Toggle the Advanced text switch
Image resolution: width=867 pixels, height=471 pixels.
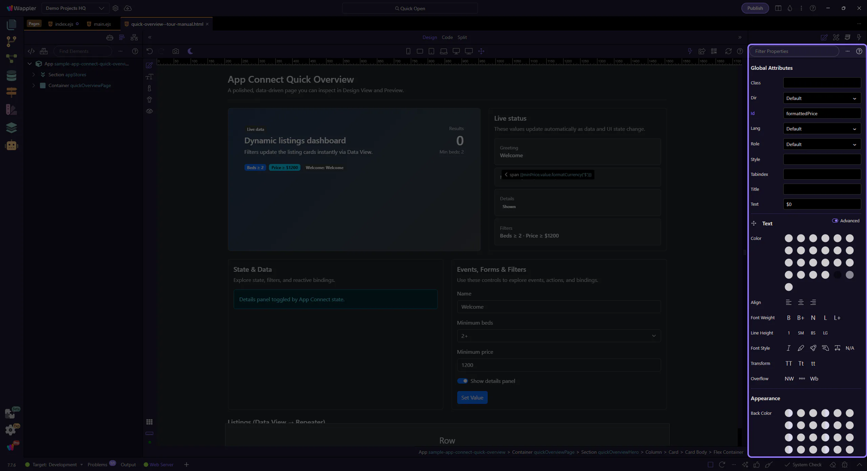tap(835, 221)
